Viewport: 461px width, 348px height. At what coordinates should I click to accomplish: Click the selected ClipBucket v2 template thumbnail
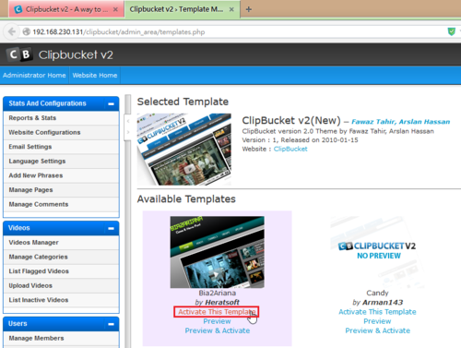pyautogui.click(x=184, y=150)
